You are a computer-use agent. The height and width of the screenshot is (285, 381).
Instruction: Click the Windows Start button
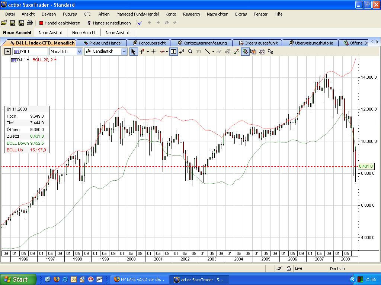click(17, 279)
